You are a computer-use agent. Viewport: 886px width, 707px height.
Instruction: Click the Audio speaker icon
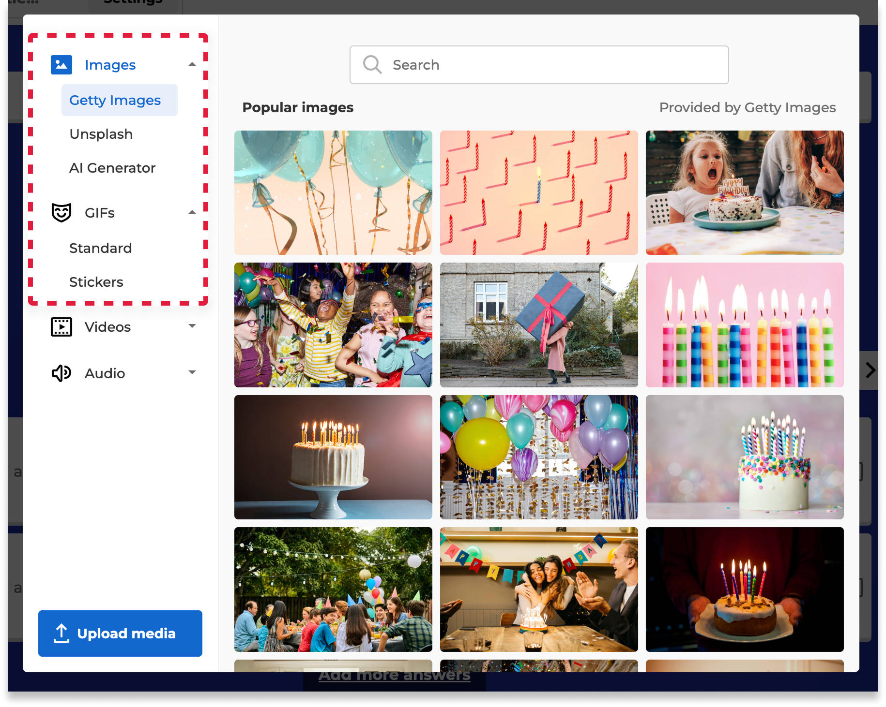(x=61, y=373)
